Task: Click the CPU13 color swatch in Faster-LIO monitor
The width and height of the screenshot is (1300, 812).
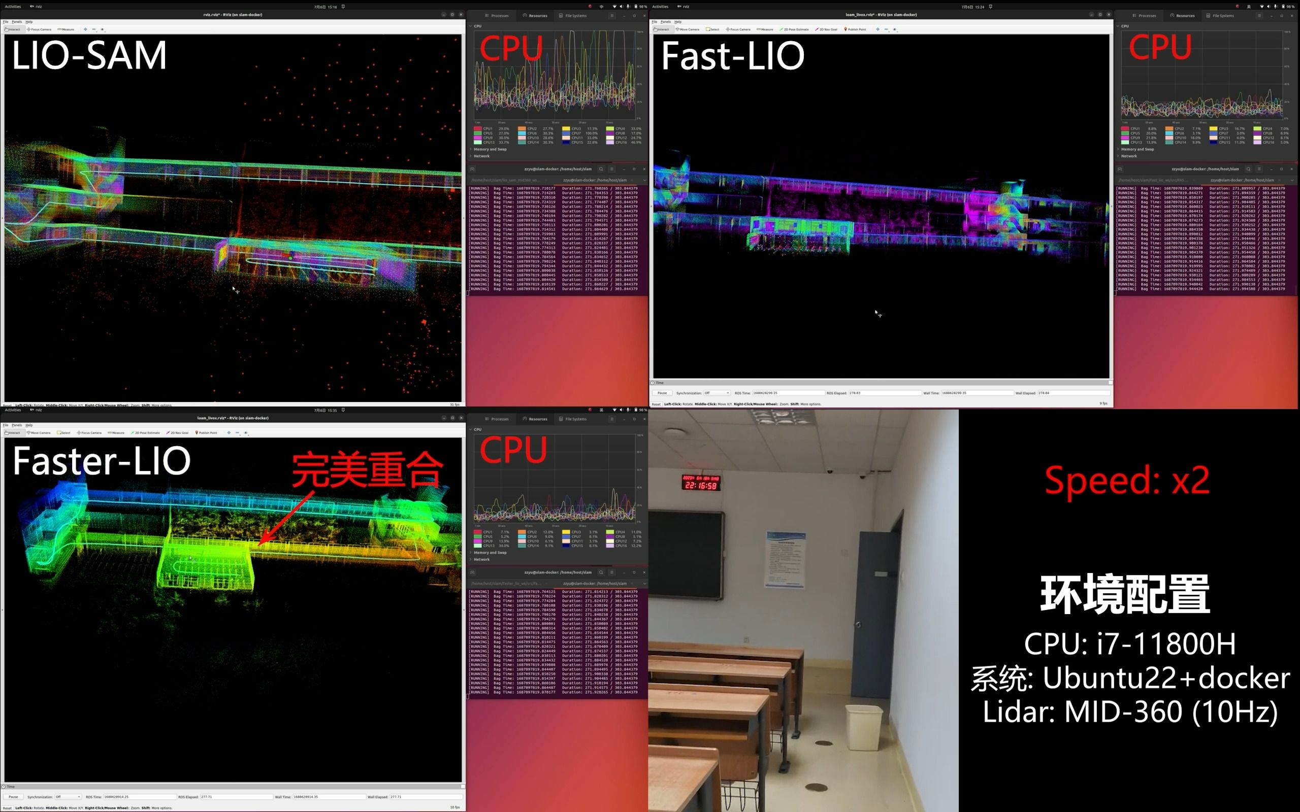Action: tap(477, 546)
